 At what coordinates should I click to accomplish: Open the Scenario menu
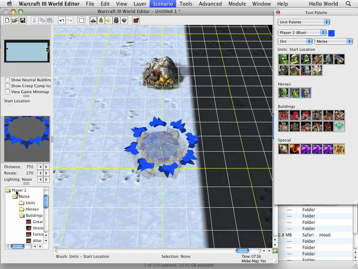coord(163,4)
